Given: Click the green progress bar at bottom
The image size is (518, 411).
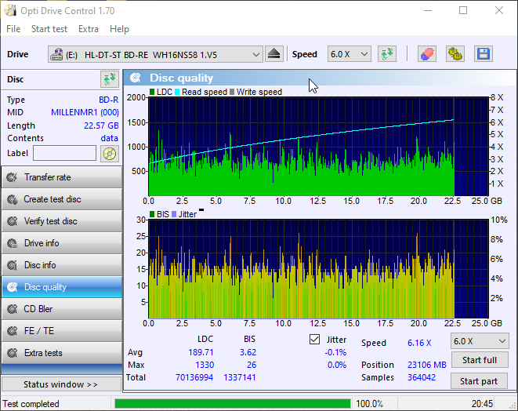Looking at the screenshot, I should click(x=232, y=404).
